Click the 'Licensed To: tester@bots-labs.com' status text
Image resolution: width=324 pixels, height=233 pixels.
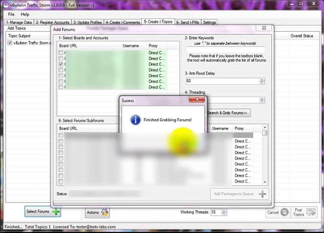coord(84,227)
